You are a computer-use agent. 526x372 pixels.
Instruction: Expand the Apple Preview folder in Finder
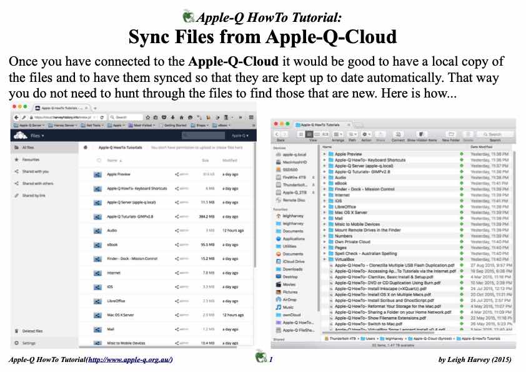pyautogui.click(x=324, y=154)
